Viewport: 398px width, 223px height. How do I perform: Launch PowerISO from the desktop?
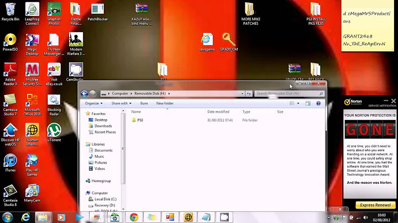pos(10,42)
